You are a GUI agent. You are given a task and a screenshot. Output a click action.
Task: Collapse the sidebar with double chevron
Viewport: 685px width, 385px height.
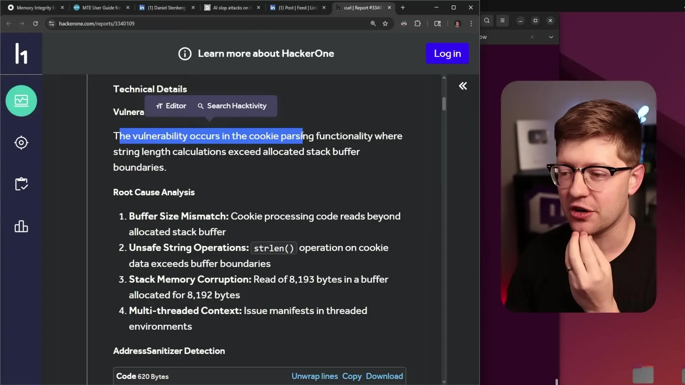(x=463, y=86)
